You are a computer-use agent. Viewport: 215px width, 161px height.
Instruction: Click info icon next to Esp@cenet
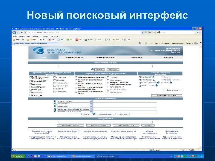[x=153, y=77]
